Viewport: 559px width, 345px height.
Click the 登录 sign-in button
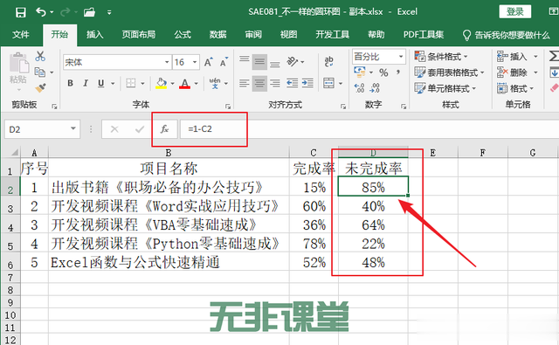click(x=514, y=11)
